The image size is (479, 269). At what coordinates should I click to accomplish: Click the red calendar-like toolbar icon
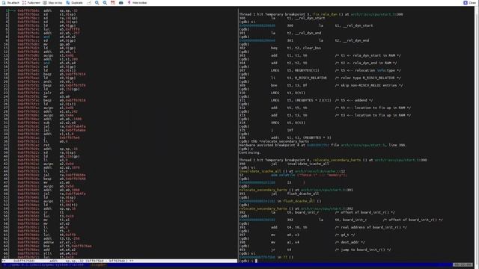(113, 2)
